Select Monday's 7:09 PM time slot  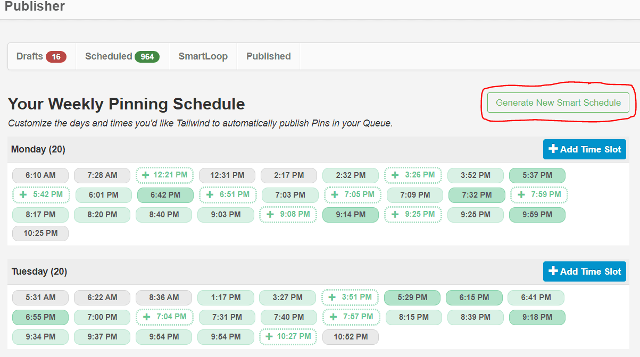click(x=415, y=195)
